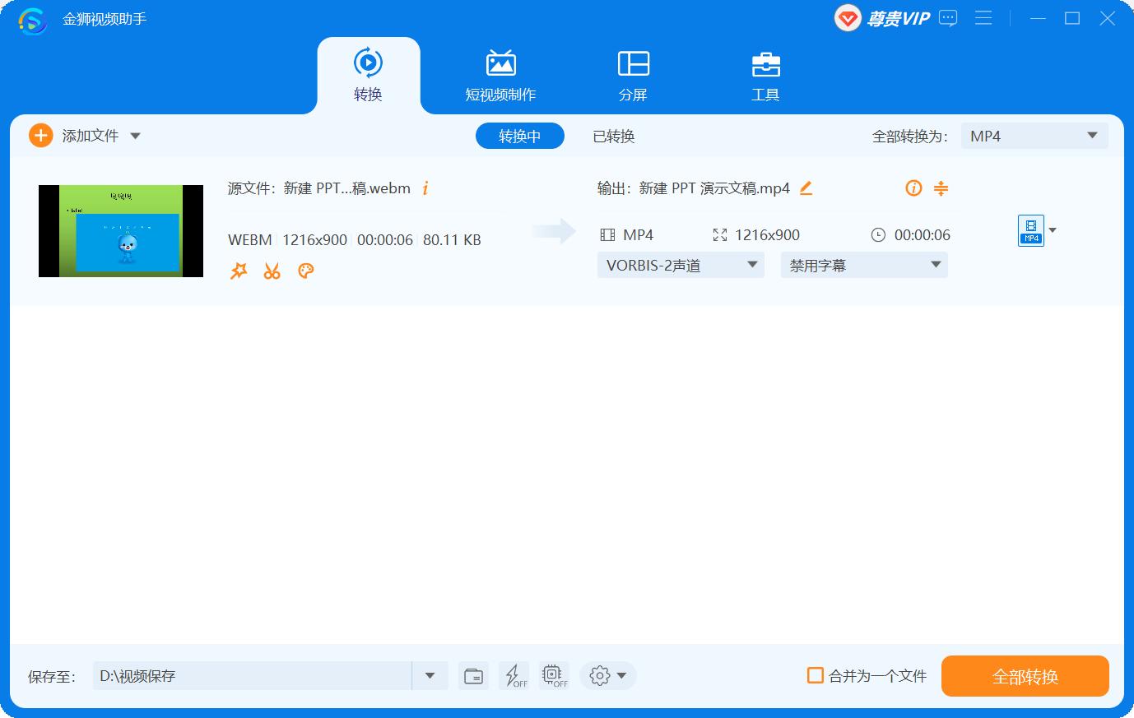This screenshot has height=718, width=1134.
Task: Click the video thumbnail preview
Action: 120,231
